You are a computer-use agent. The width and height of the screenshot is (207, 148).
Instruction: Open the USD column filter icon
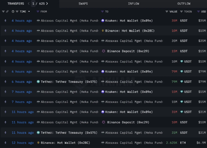(x=199, y=12)
